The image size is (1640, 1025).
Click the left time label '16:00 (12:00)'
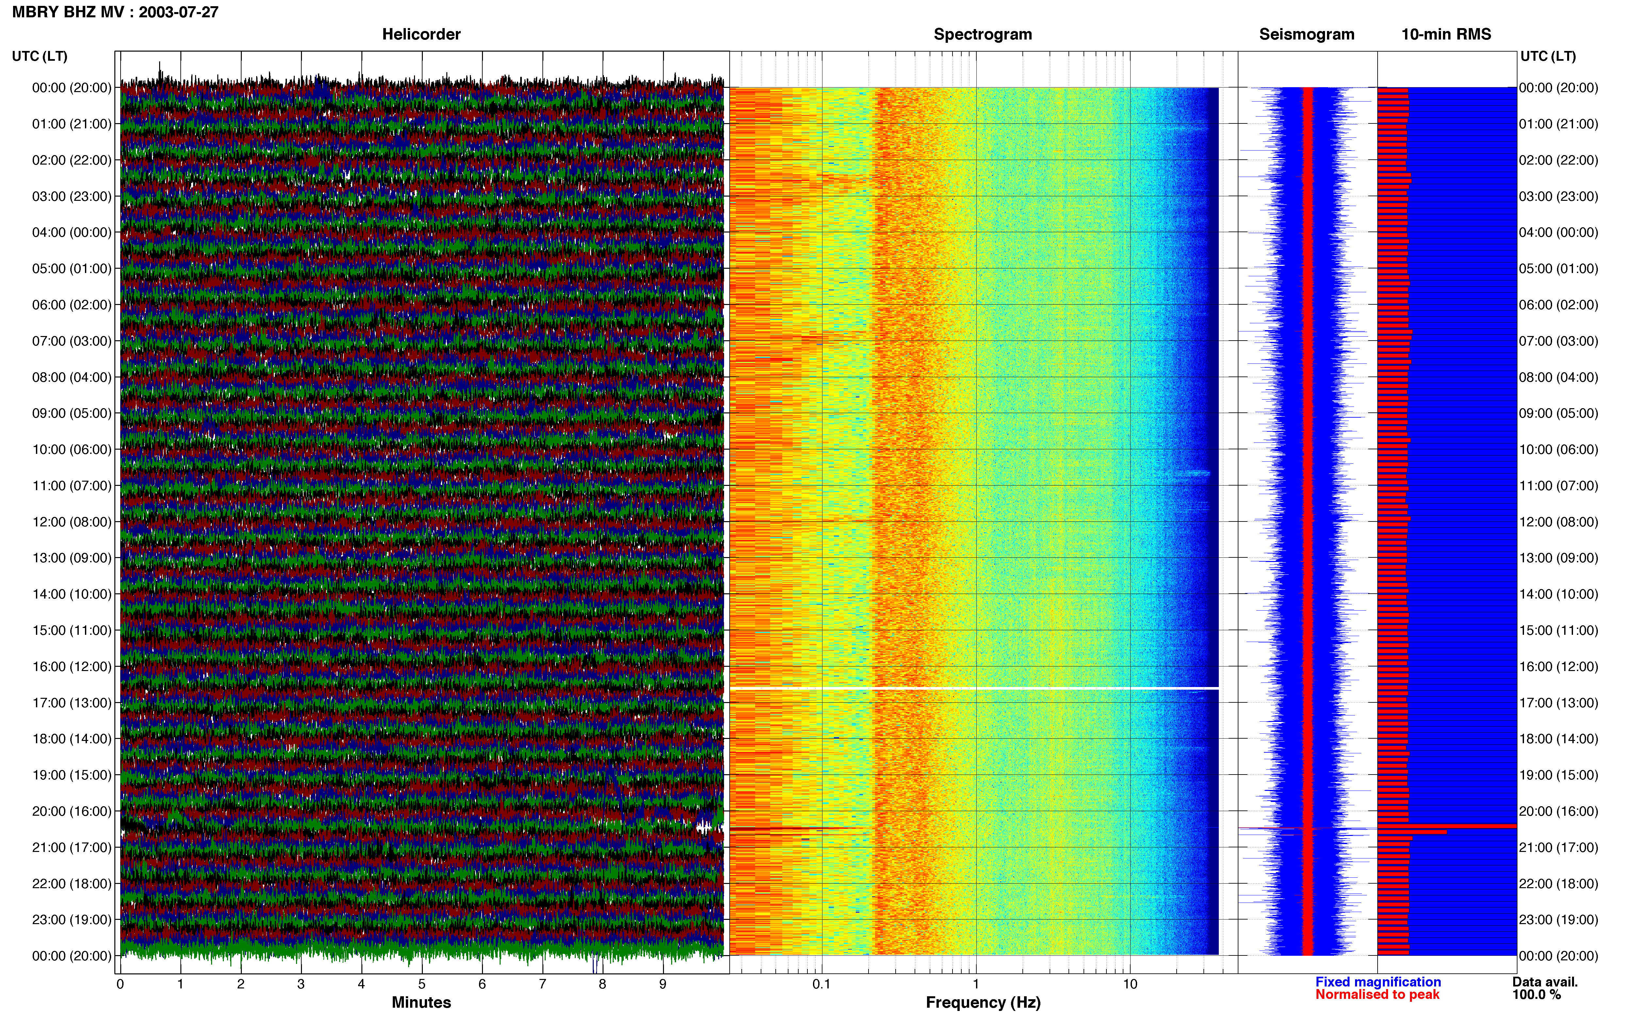(x=72, y=666)
